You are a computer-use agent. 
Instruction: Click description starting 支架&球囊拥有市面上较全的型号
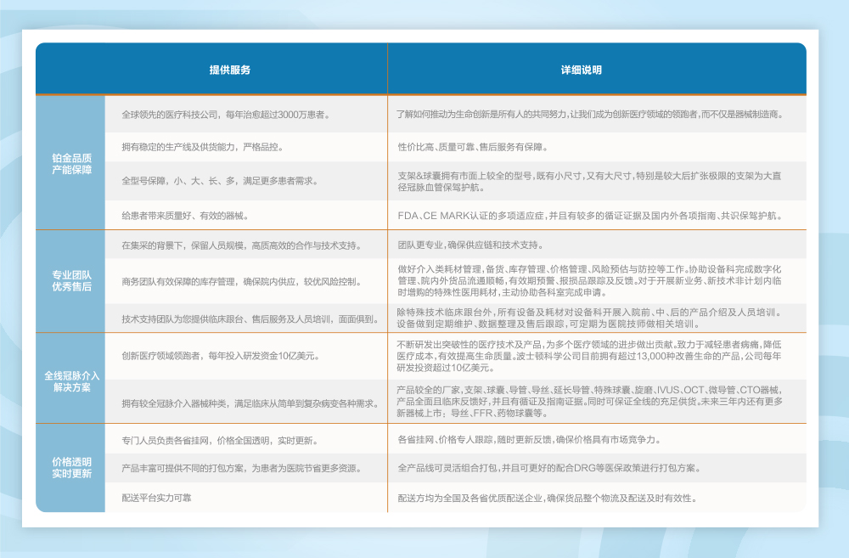589,182
